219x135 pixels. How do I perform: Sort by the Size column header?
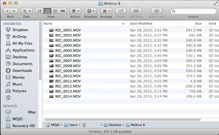point(192,23)
